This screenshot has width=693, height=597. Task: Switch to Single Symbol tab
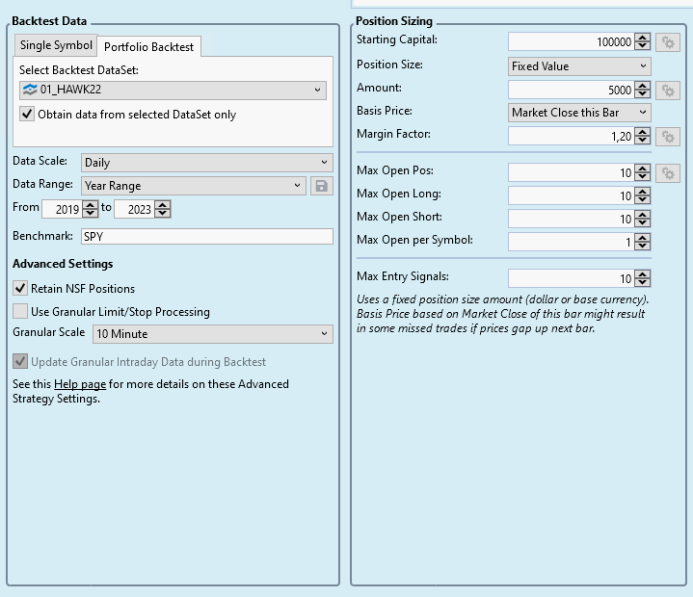click(56, 45)
